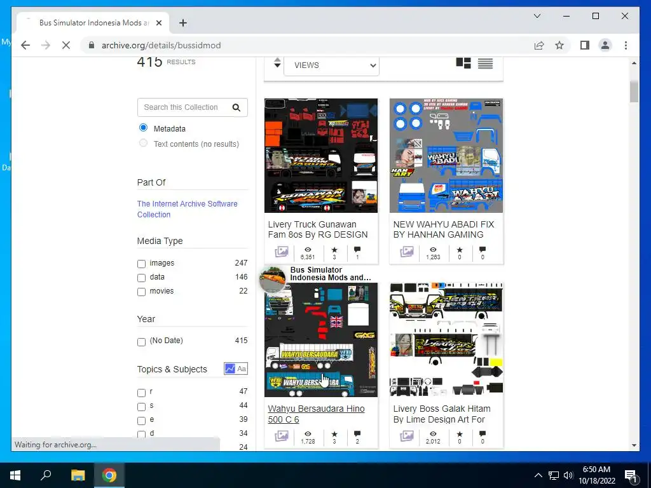Select the Metadata search radio button
Image resolution: width=651 pixels, height=488 pixels.
[x=143, y=127]
